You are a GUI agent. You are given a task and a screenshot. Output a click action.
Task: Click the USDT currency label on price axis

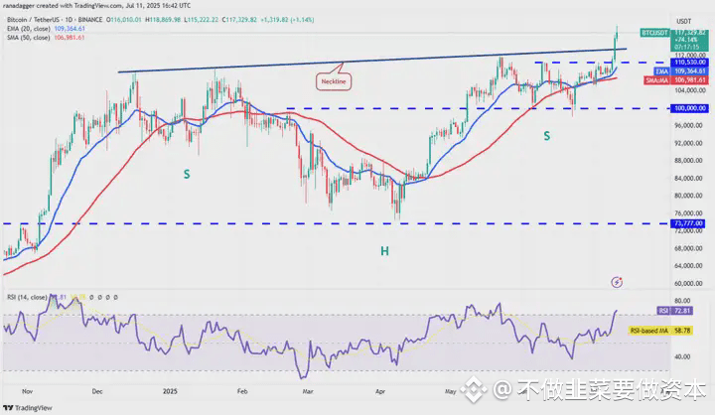(x=683, y=22)
